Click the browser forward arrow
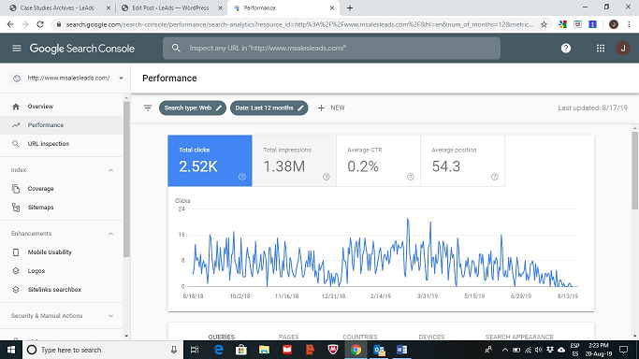This screenshot has height=359, width=639. pyautogui.click(x=25, y=24)
